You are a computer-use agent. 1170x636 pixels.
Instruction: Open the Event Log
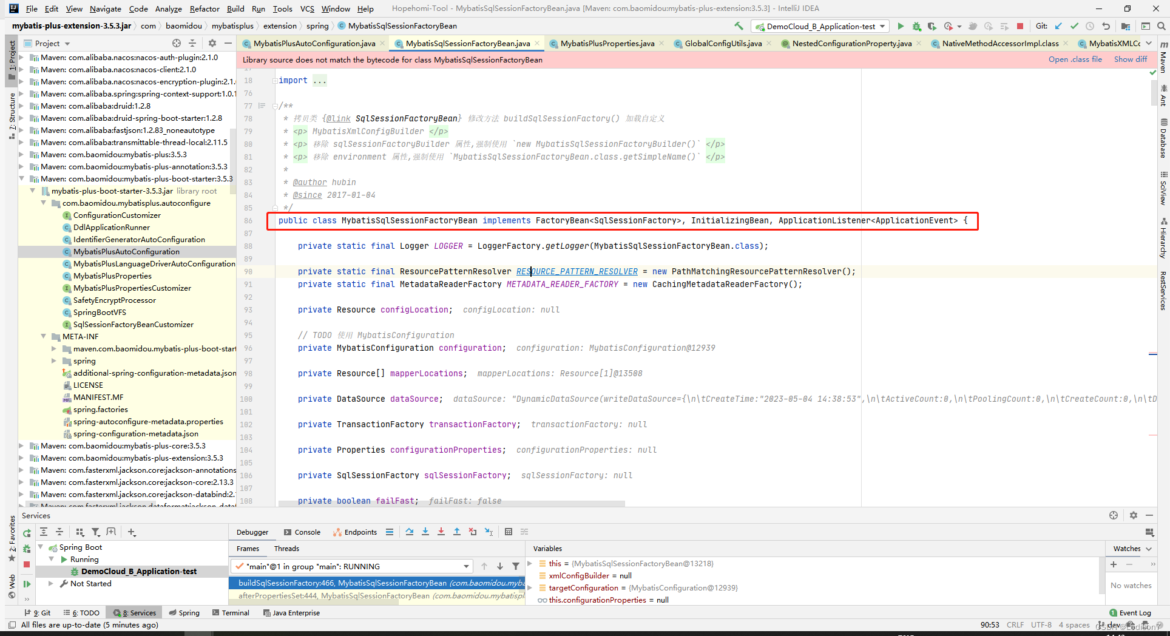pos(1130,613)
